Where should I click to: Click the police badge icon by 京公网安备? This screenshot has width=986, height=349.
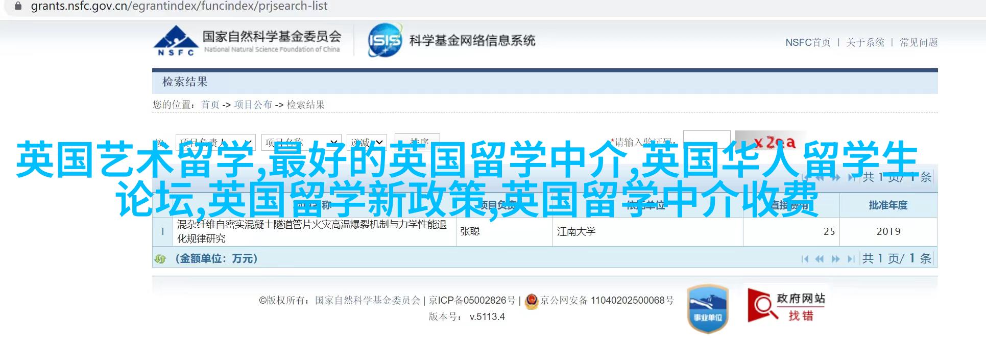click(x=532, y=301)
